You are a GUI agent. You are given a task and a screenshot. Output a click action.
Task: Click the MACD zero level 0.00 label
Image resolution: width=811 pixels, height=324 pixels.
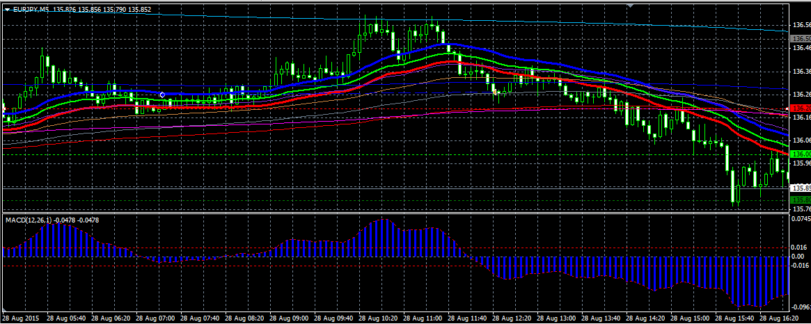pyautogui.click(x=798, y=257)
